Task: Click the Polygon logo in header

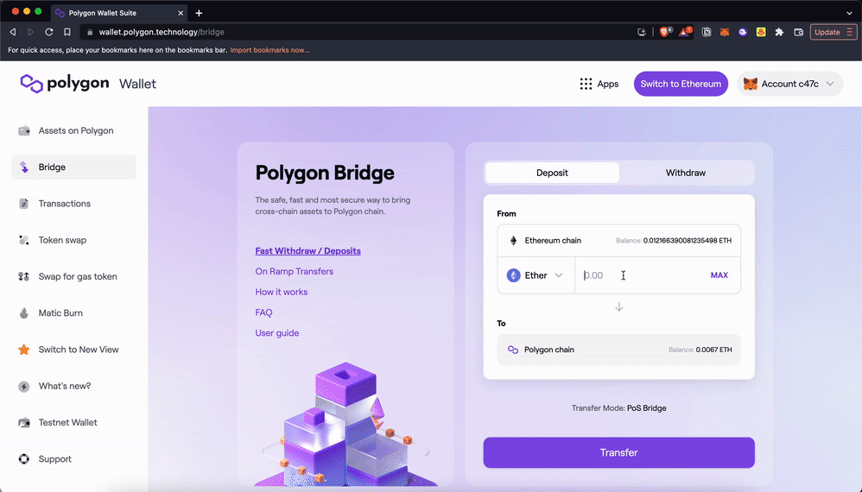Action: (x=64, y=84)
